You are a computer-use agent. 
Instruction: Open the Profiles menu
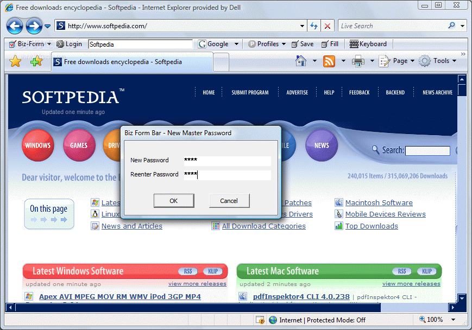pyautogui.click(x=267, y=44)
